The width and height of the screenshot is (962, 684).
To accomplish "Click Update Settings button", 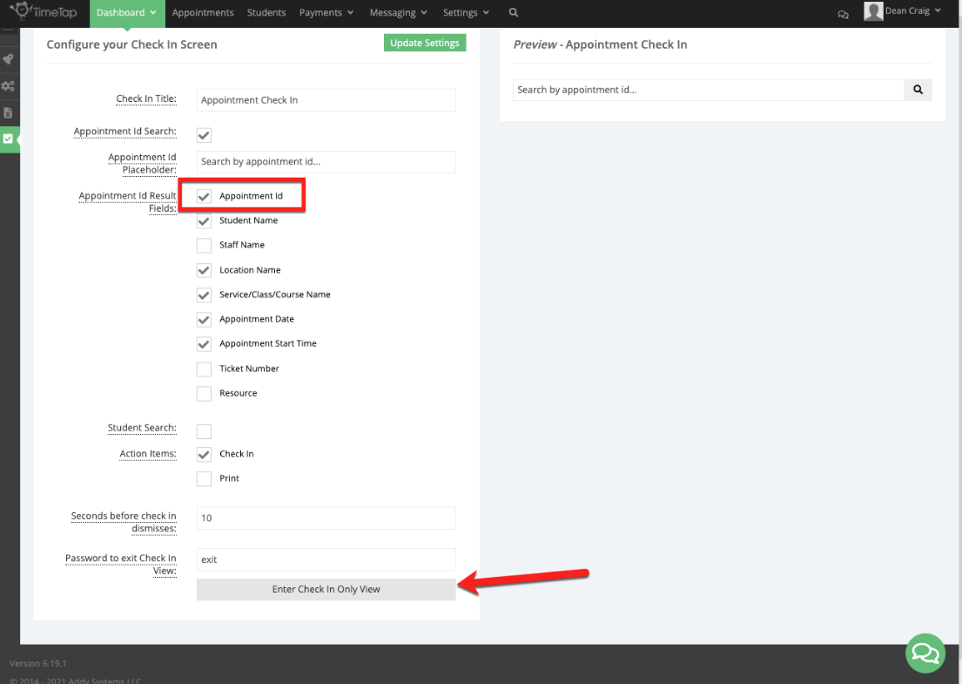I will click(425, 42).
